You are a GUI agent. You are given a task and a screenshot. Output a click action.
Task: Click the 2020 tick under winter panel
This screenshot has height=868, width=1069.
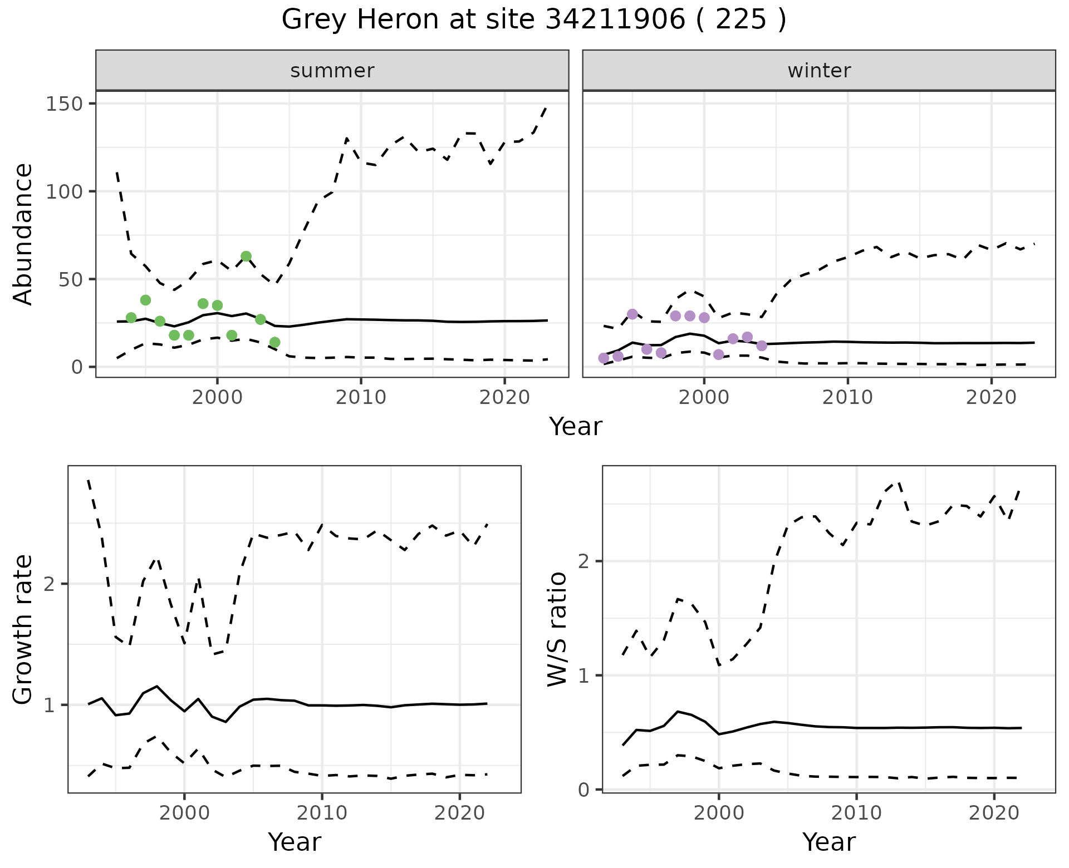pyautogui.click(x=991, y=397)
